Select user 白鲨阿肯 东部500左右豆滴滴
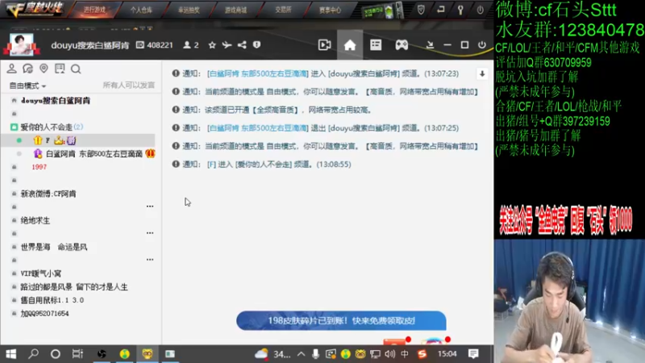 pos(94,154)
